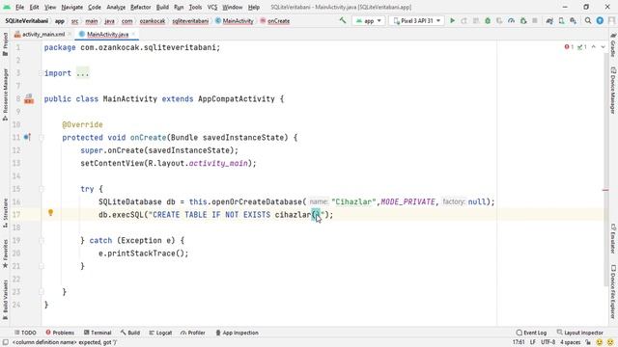Open the Terminal tool window
The image size is (618, 347).
tap(98, 333)
